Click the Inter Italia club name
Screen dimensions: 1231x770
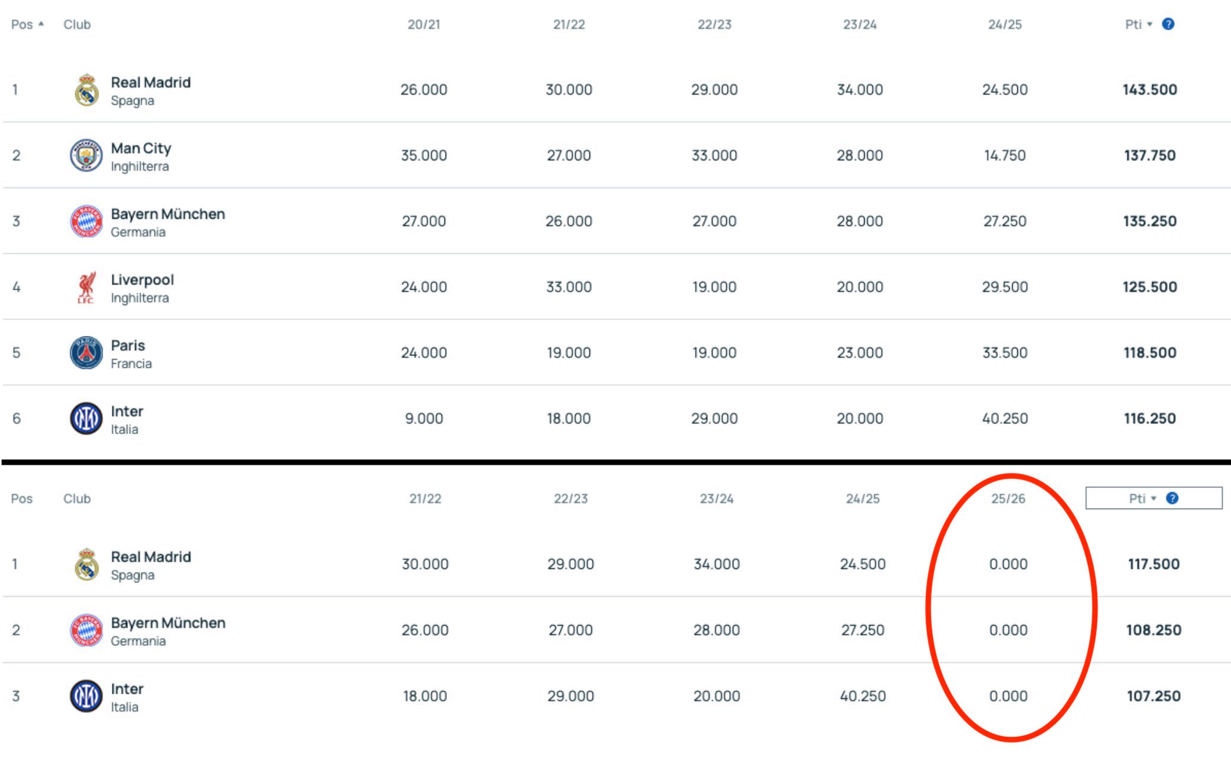[126, 411]
